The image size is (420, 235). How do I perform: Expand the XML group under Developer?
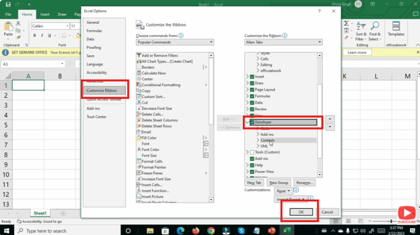point(258,146)
